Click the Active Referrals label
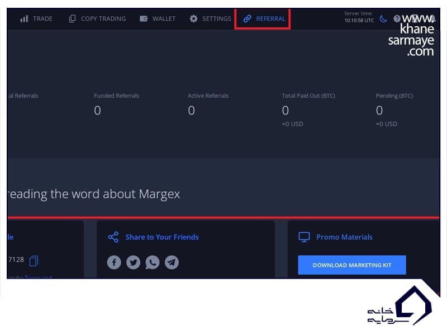This screenshot has width=447, height=335. point(208,95)
